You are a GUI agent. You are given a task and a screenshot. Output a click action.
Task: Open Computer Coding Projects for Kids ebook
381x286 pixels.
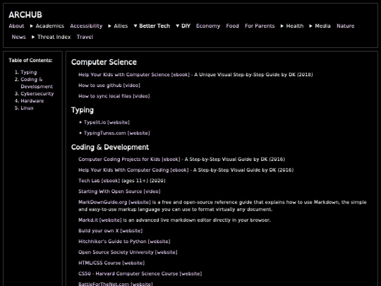pos(129,160)
